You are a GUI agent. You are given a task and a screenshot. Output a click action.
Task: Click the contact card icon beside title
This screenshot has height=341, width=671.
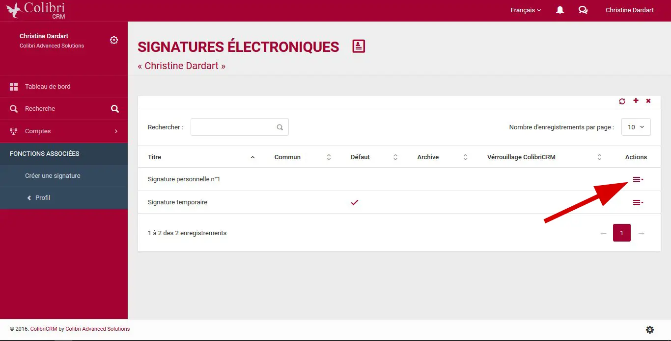click(x=359, y=47)
